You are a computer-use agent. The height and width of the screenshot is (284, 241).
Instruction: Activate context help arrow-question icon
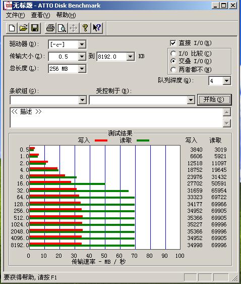click(97, 28)
